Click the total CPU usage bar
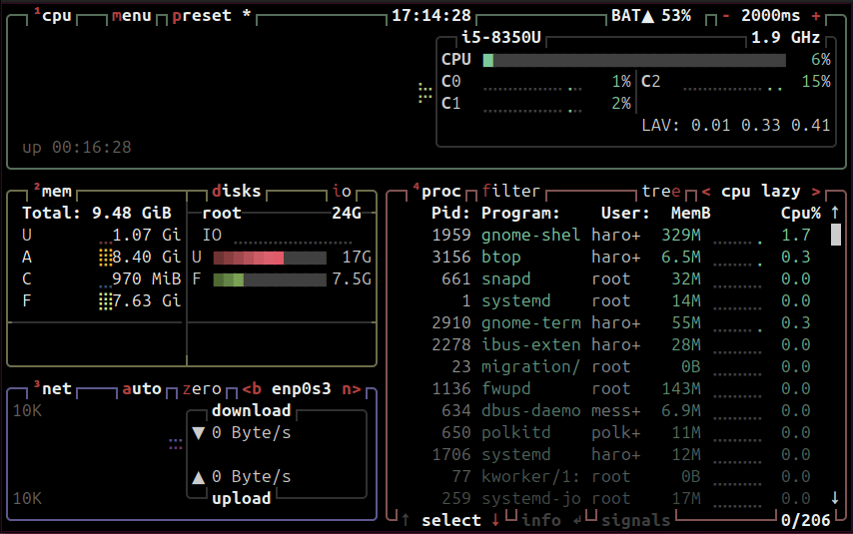The width and height of the screenshot is (853, 534). pyautogui.click(x=634, y=60)
